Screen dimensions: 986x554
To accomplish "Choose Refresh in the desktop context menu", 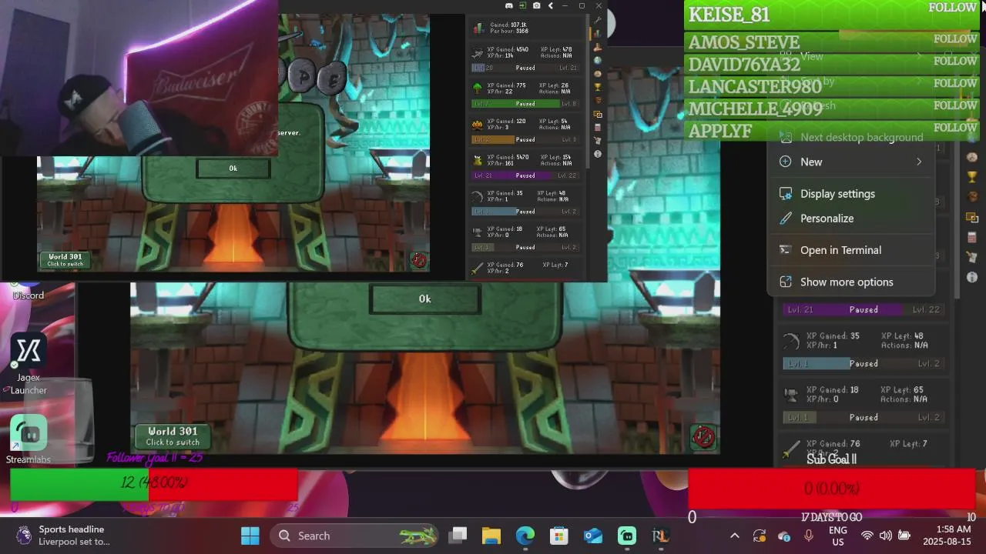I will point(851,105).
